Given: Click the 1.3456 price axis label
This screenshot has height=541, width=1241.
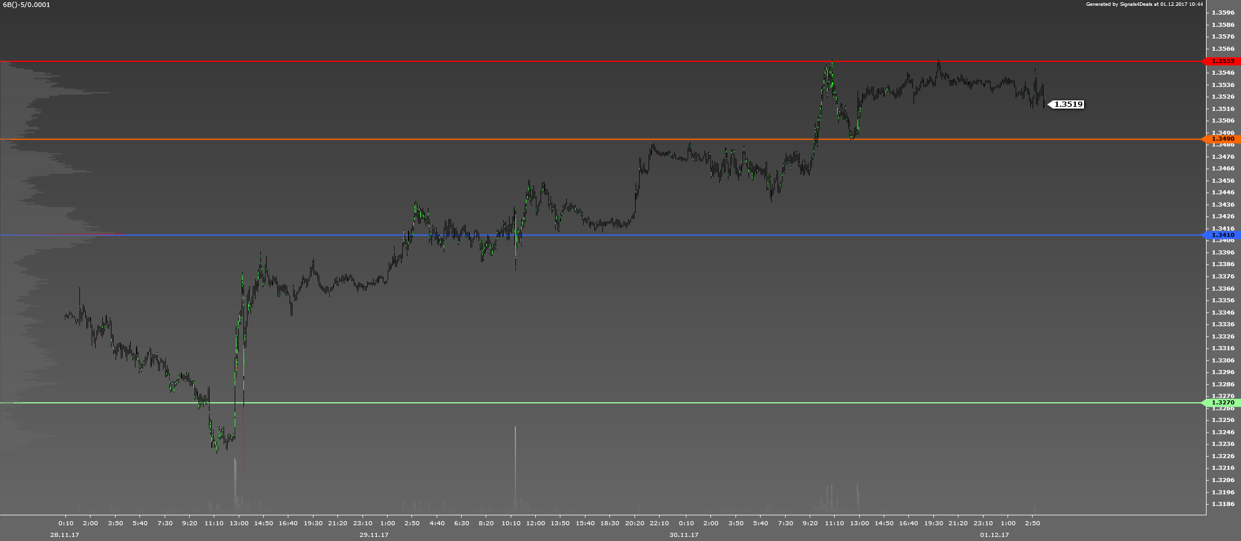Looking at the screenshot, I should (1223, 180).
